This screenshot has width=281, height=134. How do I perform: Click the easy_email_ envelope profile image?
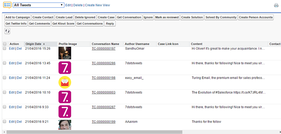(x=65, y=83)
